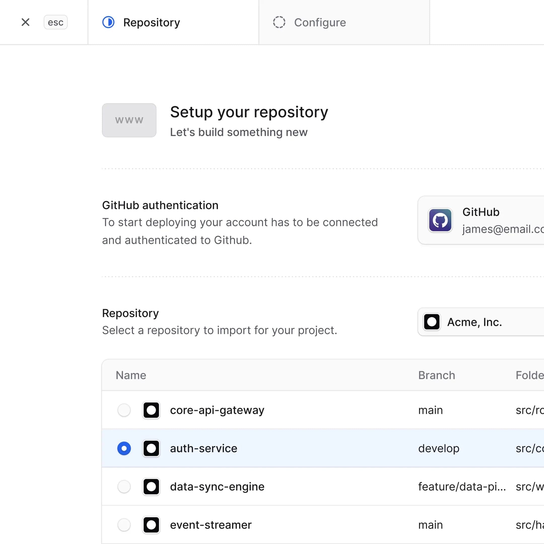This screenshot has width=544, height=544.
Task: Select the event-streamer radio button
Action: 124,525
